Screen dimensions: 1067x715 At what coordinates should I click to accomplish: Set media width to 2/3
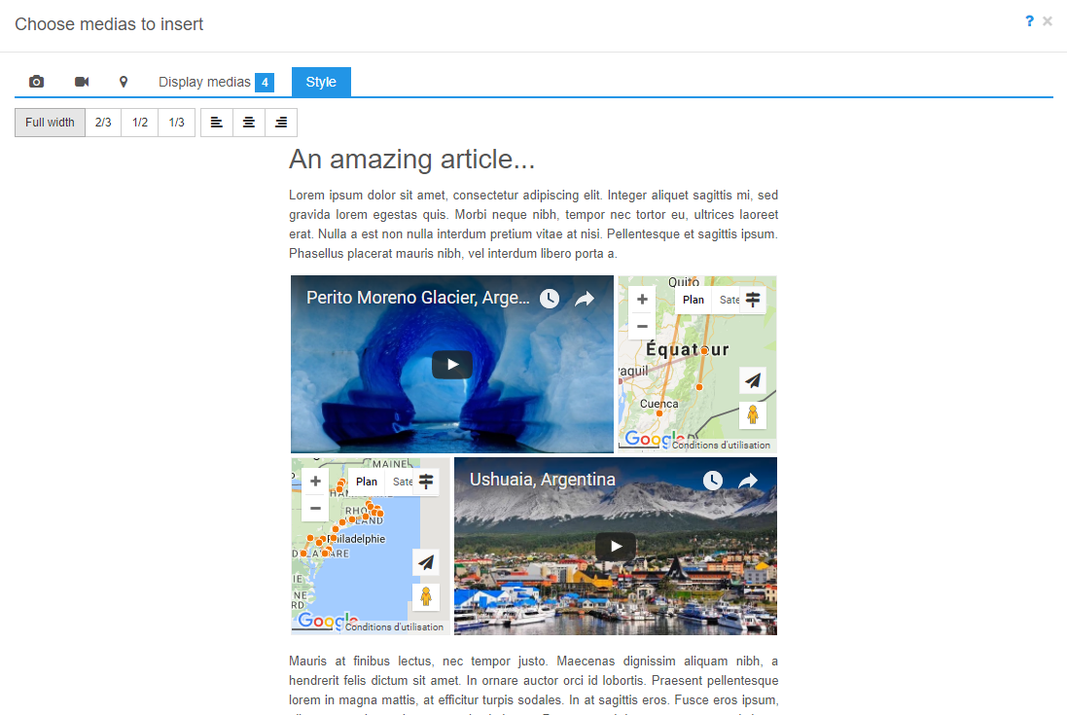(x=103, y=123)
